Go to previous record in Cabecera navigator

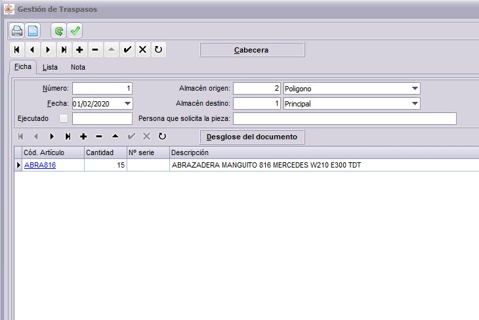point(33,49)
